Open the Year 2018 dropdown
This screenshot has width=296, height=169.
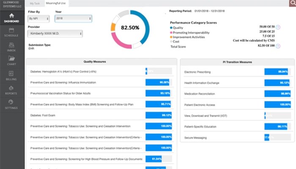click(72, 19)
